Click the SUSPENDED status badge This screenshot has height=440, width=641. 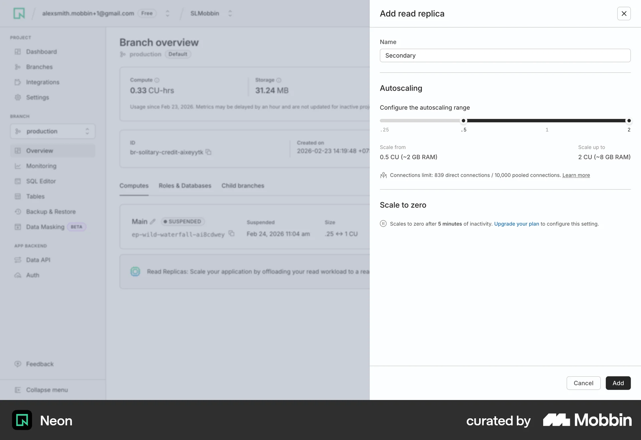[183, 222]
